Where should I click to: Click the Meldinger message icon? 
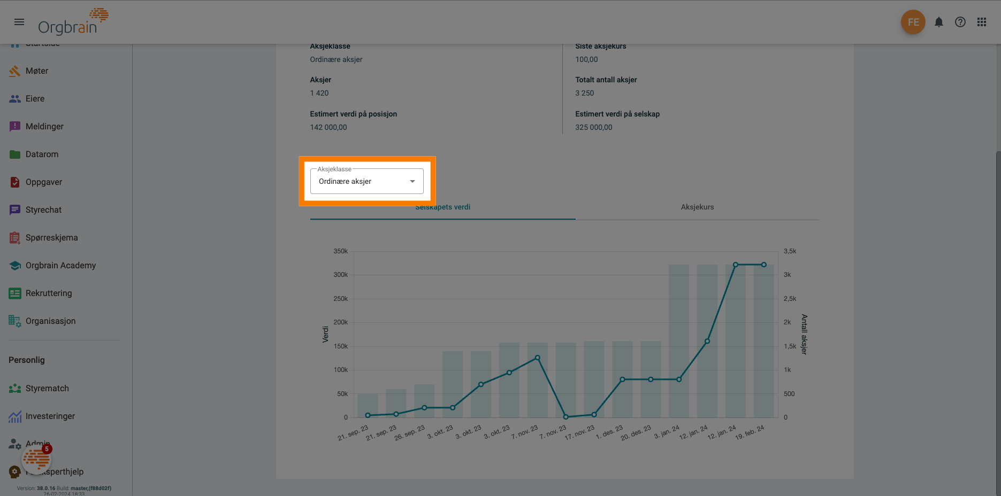[x=15, y=127]
